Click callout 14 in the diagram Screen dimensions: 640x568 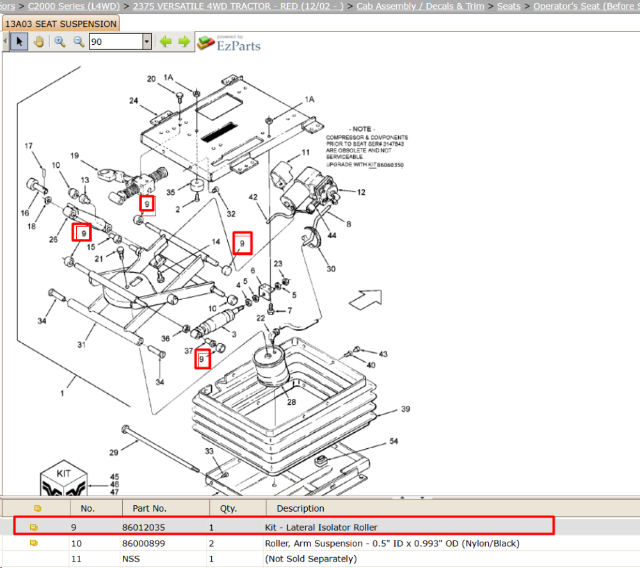click(x=216, y=242)
